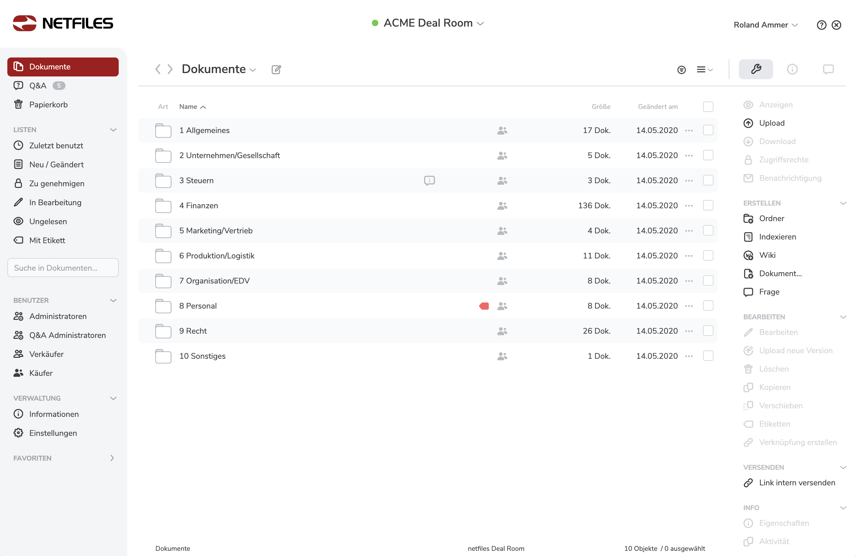Click the edit pencil next to Dokumente
Screen dimensions: 856x556
[276, 69]
